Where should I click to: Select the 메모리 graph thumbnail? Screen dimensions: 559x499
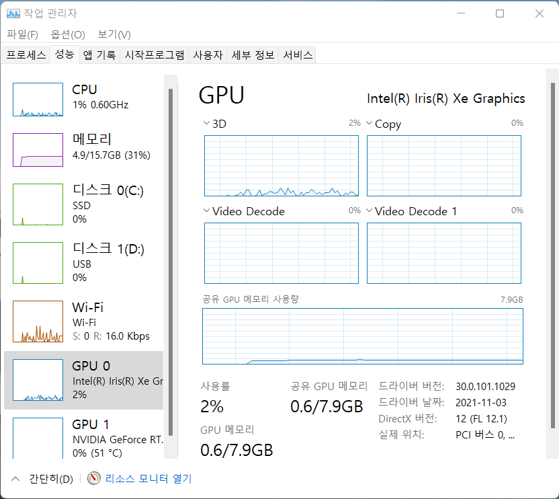click(38, 149)
